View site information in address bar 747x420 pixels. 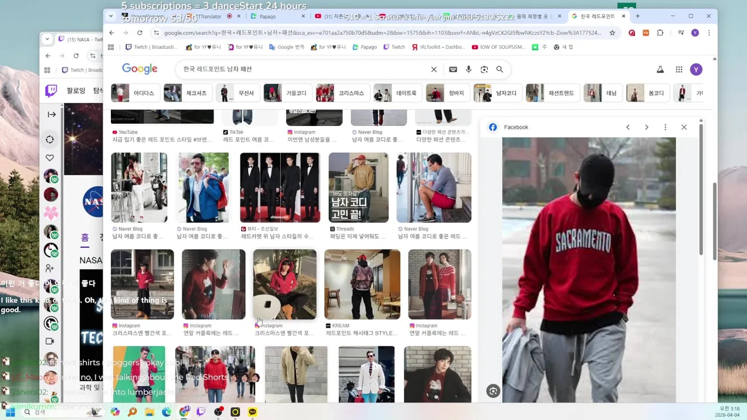coord(156,33)
